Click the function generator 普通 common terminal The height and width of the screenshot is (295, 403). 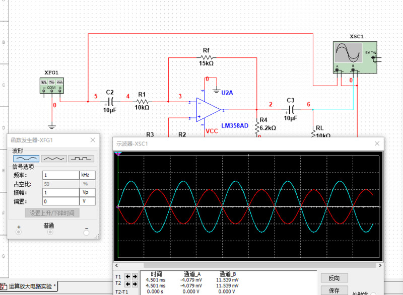pyautogui.click(x=50, y=232)
